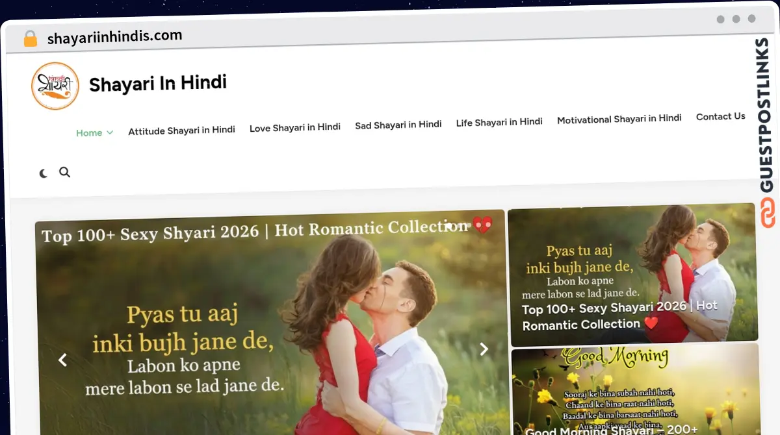Click the shayariinhindis.com address bar URL
Viewport: 780px width, 435px height.
(x=115, y=37)
